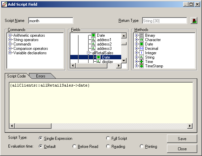Screen dimensions: 202x156
Task: Choose Reading evaluation time
Action: [x=108, y=146]
